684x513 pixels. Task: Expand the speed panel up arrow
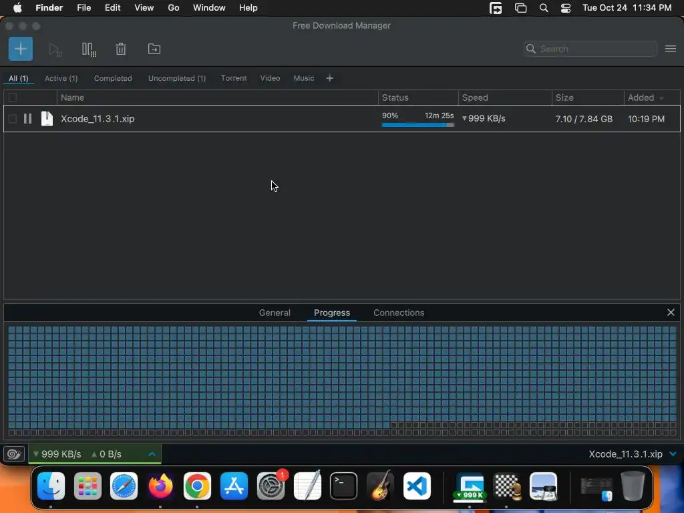(152, 454)
